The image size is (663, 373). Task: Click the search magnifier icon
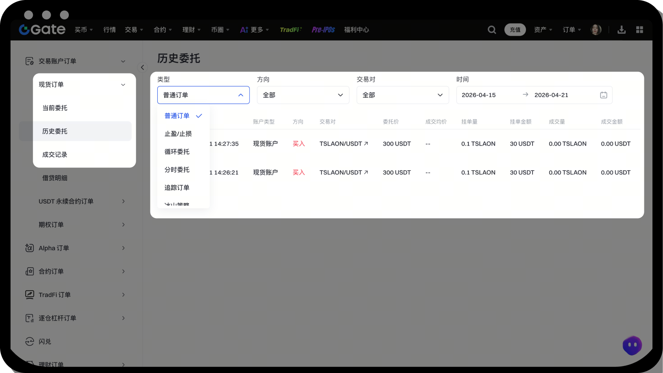tap(492, 30)
